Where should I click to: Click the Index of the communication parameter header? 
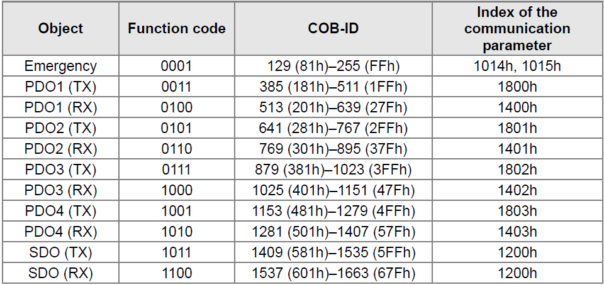coord(517,29)
